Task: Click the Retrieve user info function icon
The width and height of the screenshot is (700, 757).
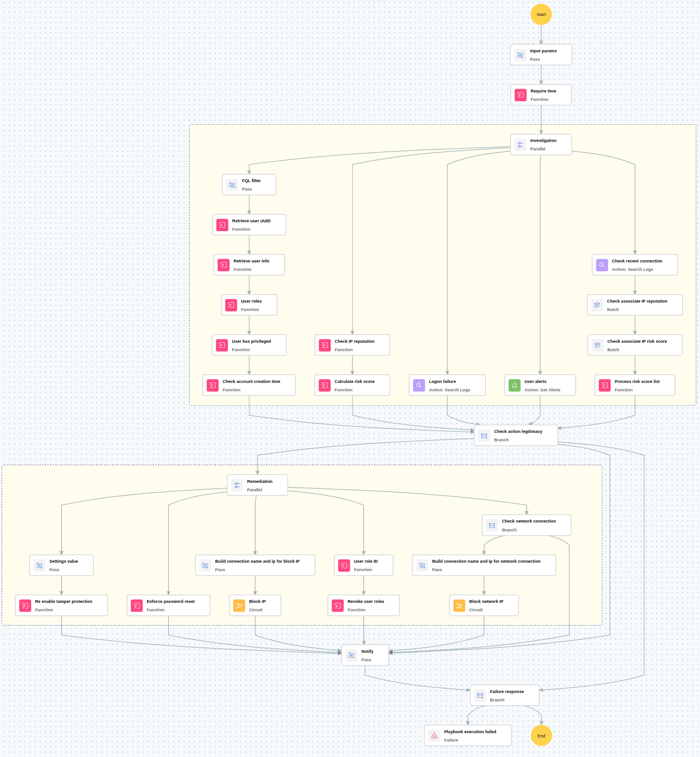Action: pyautogui.click(x=224, y=265)
